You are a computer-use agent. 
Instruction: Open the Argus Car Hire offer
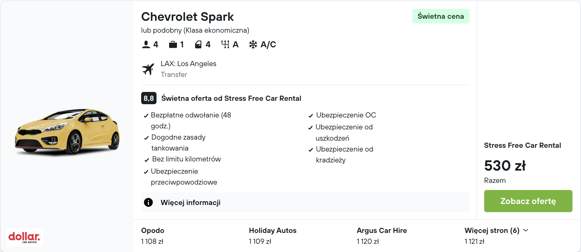[382, 236]
